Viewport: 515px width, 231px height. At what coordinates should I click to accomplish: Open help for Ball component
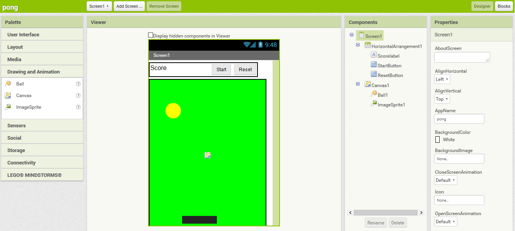tap(78, 84)
